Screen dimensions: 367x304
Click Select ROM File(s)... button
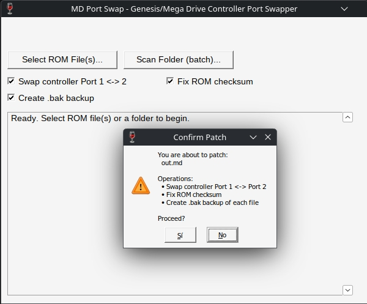click(x=62, y=60)
